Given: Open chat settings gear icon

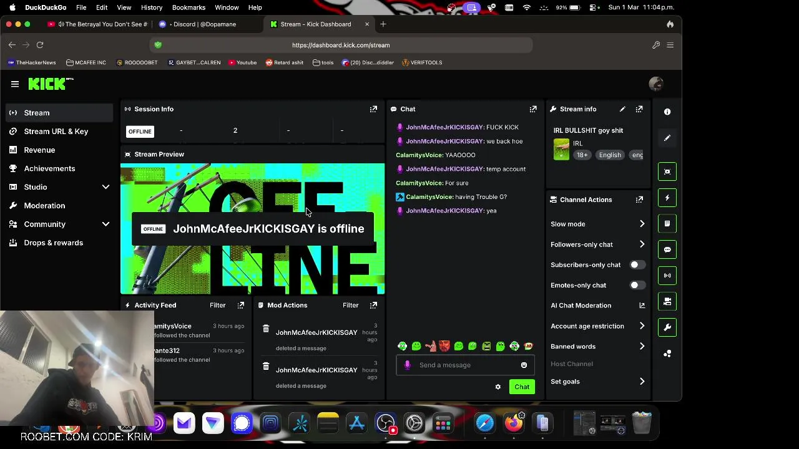Looking at the screenshot, I should pos(498,387).
